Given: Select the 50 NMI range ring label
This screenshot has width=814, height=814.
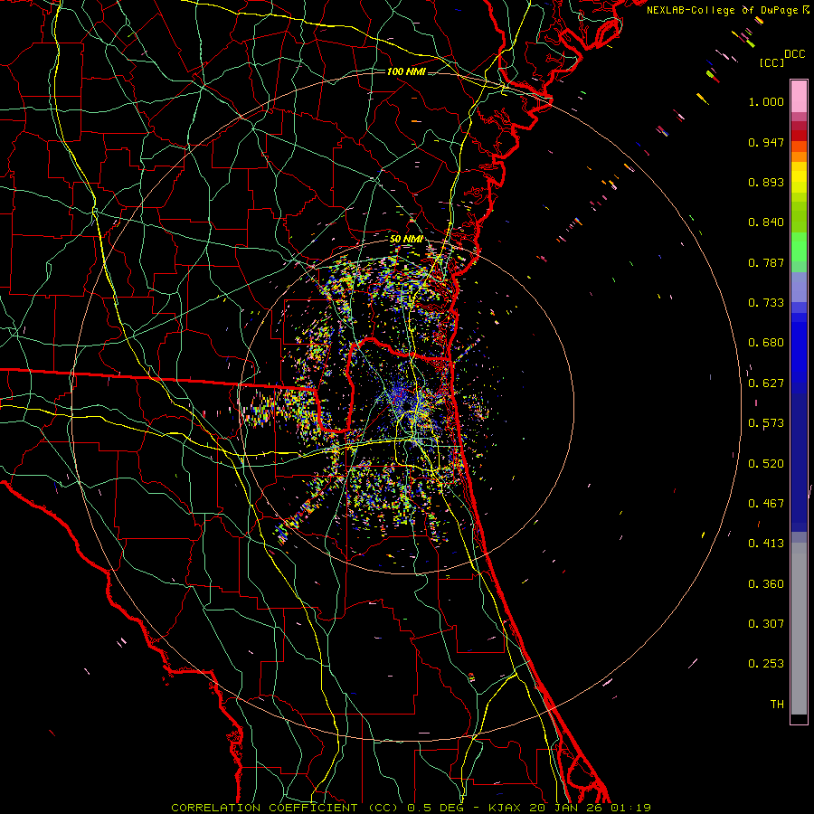Looking at the screenshot, I should pyautogui.click(x=406, y=239).
